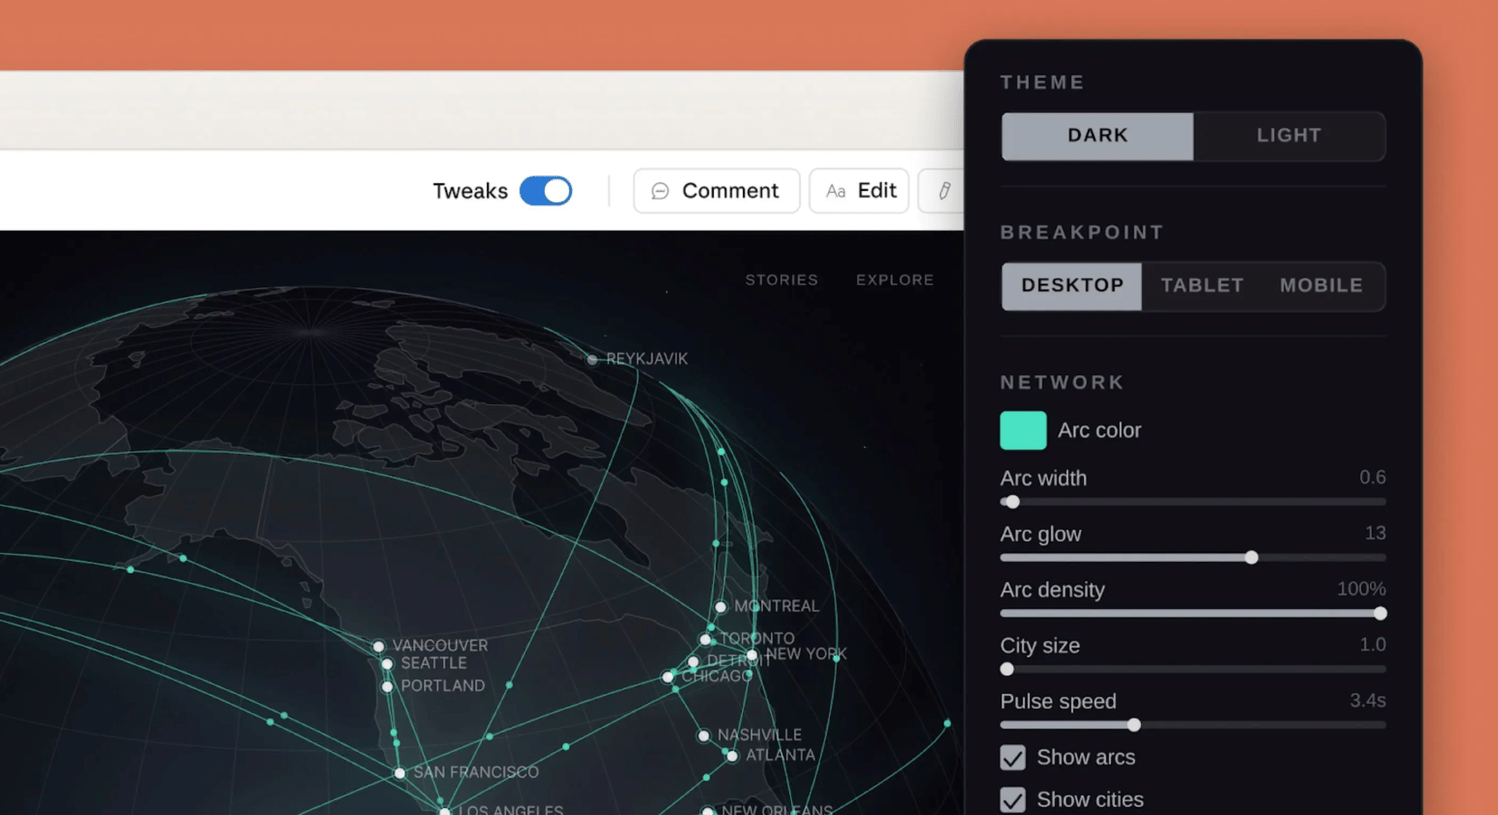Click the Chicago city marker
Viewport: 1498px width, 815px height.
coord(668,677)
